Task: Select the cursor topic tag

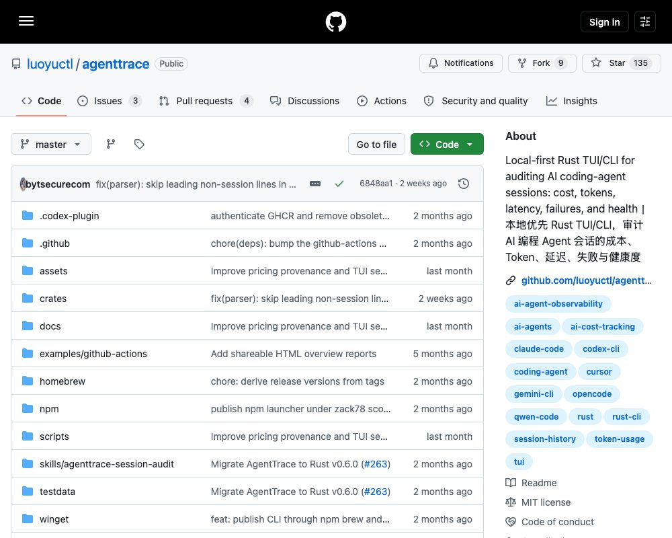Action: point(599,371)
